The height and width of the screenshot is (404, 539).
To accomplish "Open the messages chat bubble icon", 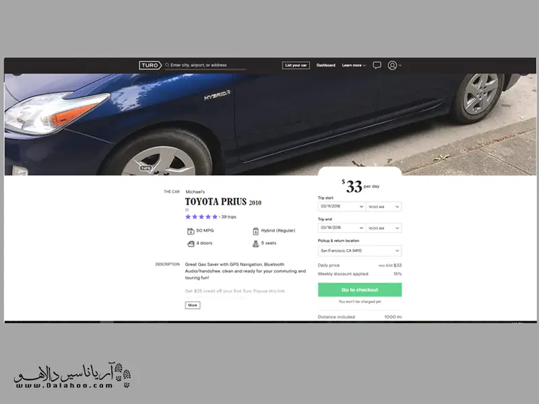I will (377, 65).
